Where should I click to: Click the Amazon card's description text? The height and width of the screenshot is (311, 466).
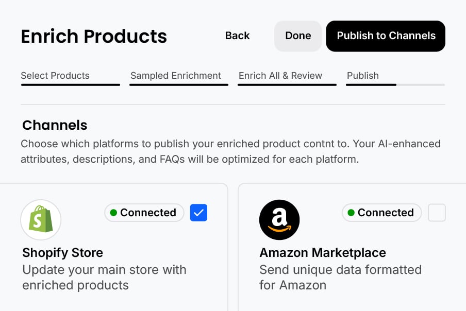point(340,277)
